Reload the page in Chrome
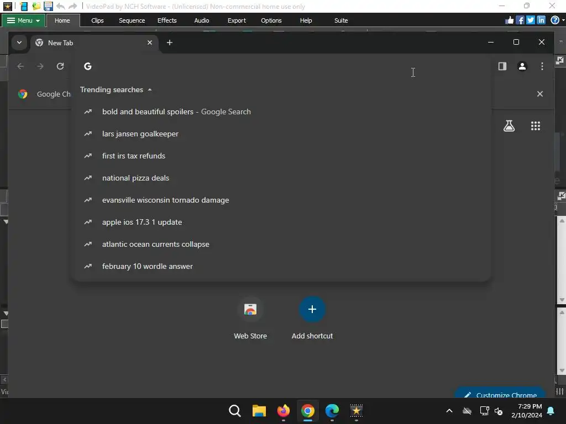The height and width of the screenshot is (424, 566). [x=60, y=66]
